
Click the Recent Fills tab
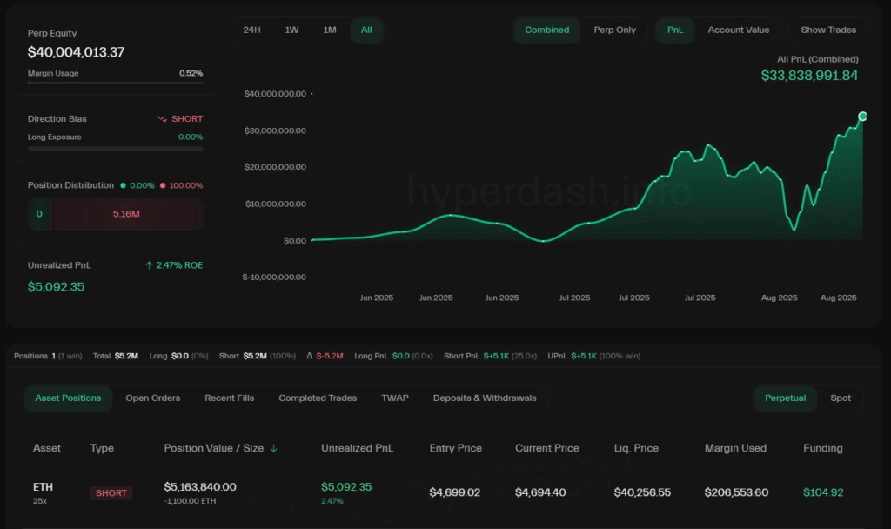[x=230, y=398]
